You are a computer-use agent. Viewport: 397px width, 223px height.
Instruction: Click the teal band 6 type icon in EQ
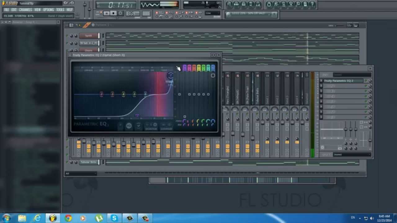pos(208,68)
